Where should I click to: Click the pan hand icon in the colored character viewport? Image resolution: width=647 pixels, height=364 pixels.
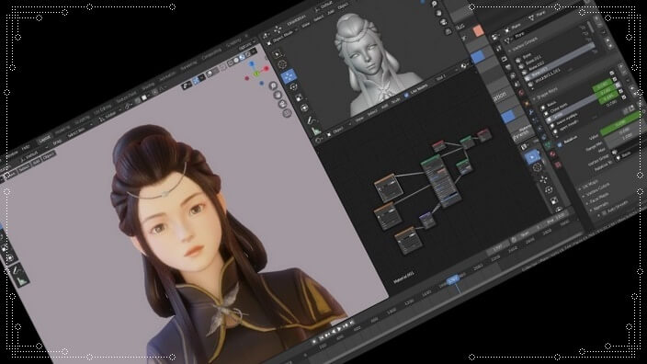[x=278, y=95]
